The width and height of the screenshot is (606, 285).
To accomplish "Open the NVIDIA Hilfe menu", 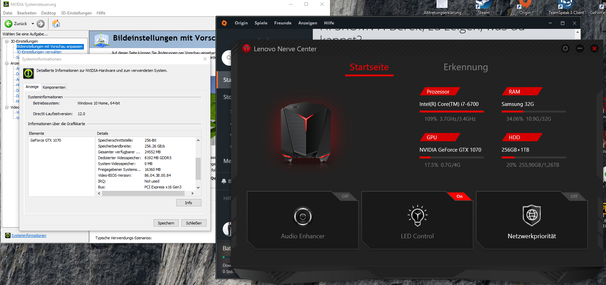I will pyautogui.click(x=101, y=13).
